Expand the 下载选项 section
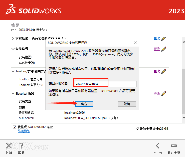Screen dimensions: 185x157 (13, 39)
